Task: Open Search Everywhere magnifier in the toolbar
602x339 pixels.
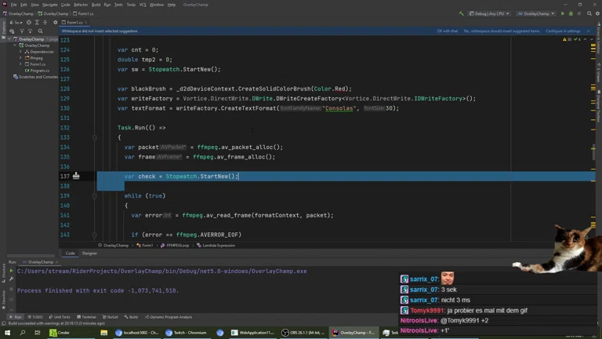Action: 589,13
